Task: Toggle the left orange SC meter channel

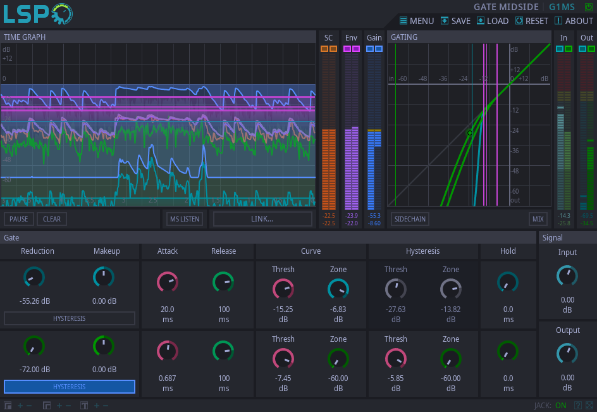Action: 324,49
